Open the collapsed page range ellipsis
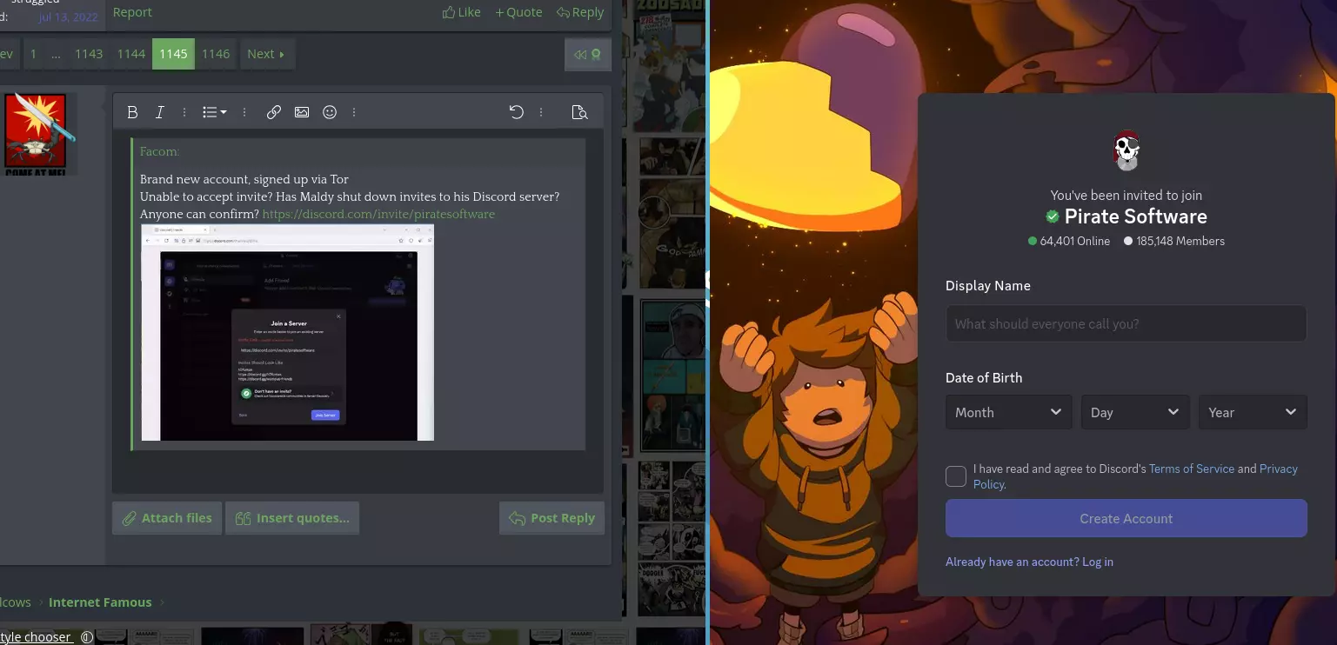Screen dimensions: 1337x645 [56, 54]
